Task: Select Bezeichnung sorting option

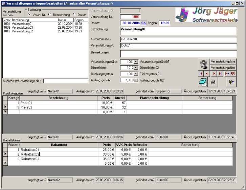Action: [x=50, y=15]
